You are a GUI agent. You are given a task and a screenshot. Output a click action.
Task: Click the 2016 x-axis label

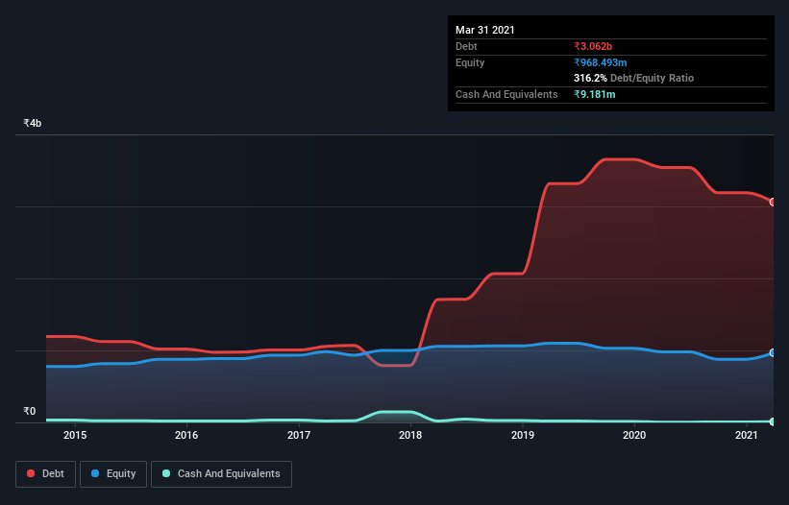(186, 435)
